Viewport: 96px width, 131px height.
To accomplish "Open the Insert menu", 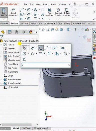I will coord(46,4).
